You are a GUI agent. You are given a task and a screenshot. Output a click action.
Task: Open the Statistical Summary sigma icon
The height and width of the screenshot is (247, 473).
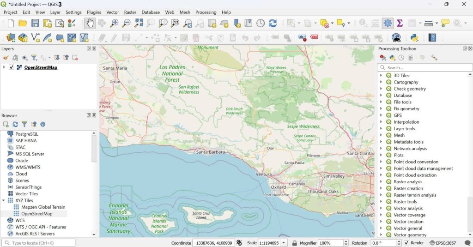coord(400,23)
